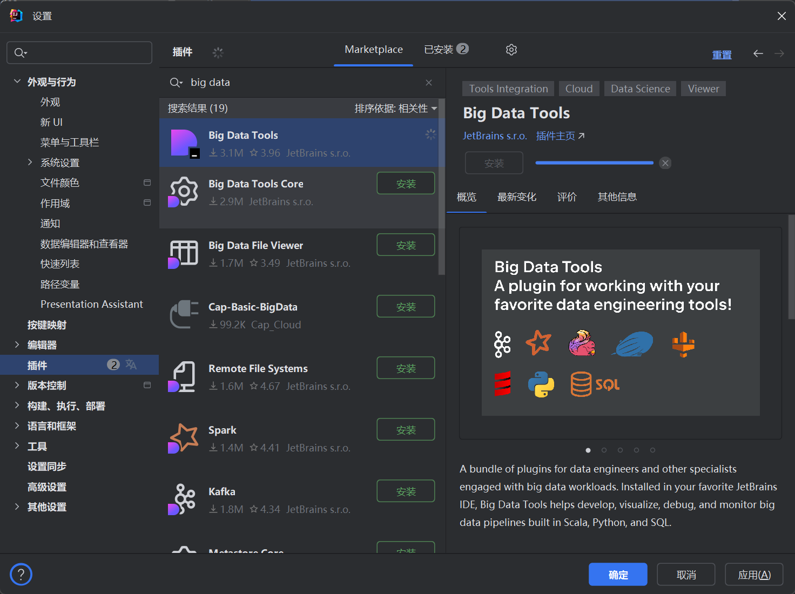This screenshot has width=795, height=594.
Task: Click the plugin list scrollbar
Action: 442,186
